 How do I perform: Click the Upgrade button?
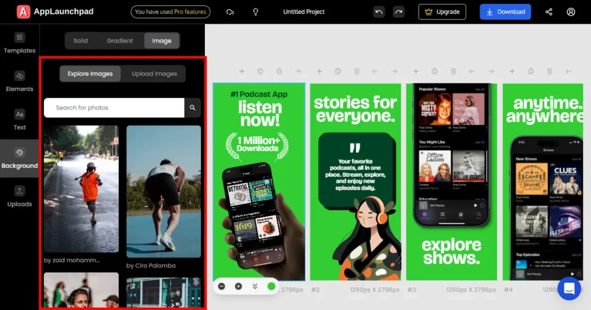(442, 12)
